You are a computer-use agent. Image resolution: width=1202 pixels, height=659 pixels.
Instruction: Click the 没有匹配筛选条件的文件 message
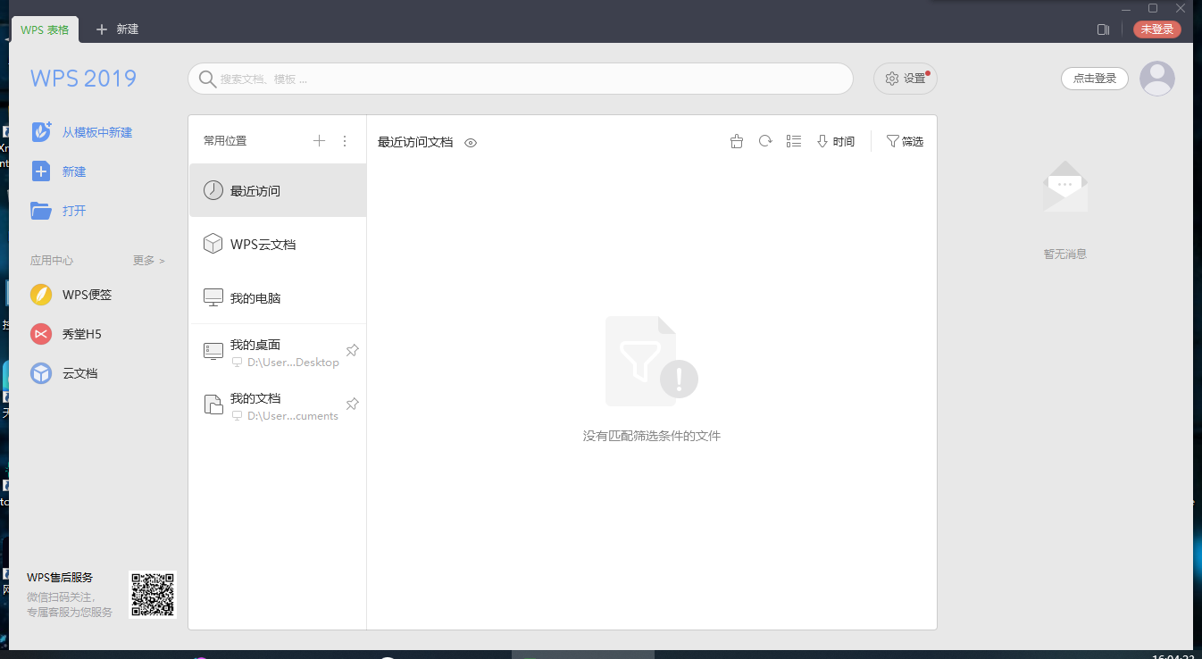point(652,436)
